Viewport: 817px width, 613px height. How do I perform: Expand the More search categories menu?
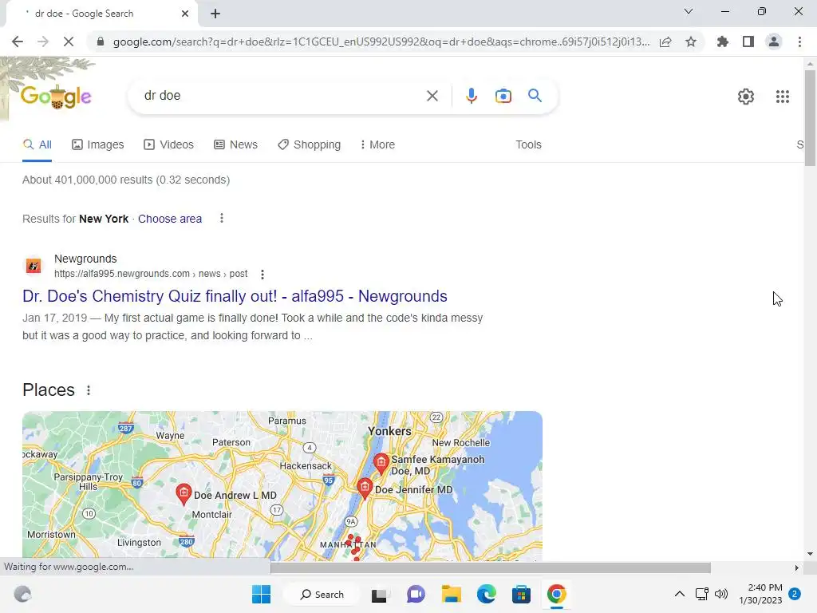[x=377, y=144]
